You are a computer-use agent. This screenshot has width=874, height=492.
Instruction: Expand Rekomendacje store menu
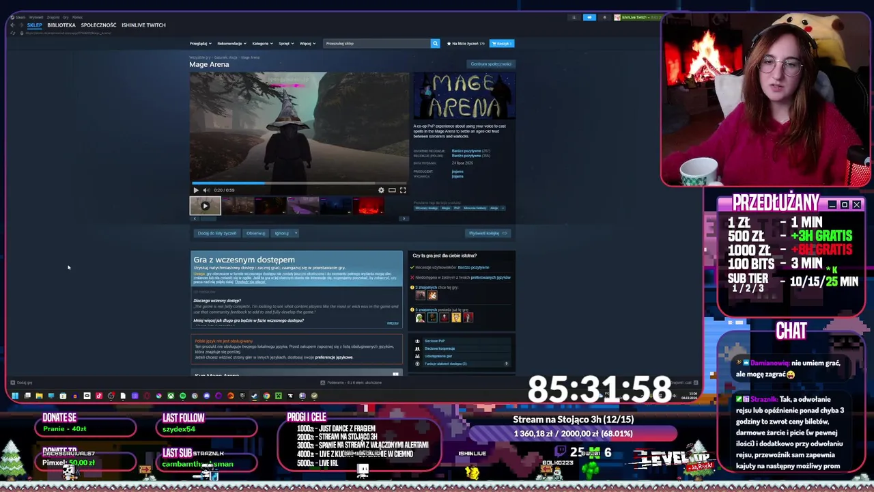pos(231,43)
